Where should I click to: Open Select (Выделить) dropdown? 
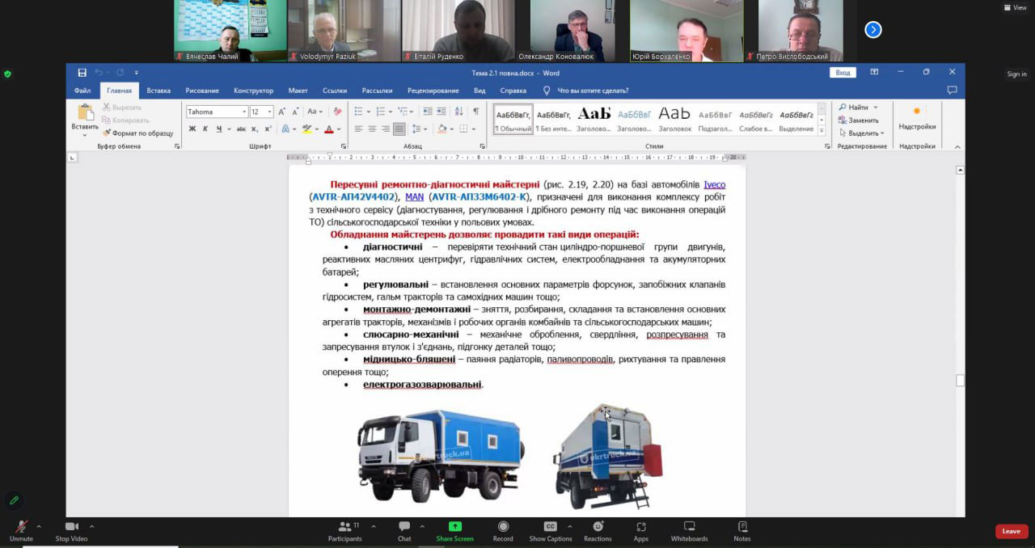pyautogui.click(x=862, y=133)
